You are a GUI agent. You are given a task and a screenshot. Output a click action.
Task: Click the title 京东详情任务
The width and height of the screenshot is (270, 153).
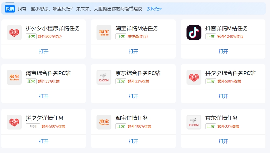coord(222,118)
